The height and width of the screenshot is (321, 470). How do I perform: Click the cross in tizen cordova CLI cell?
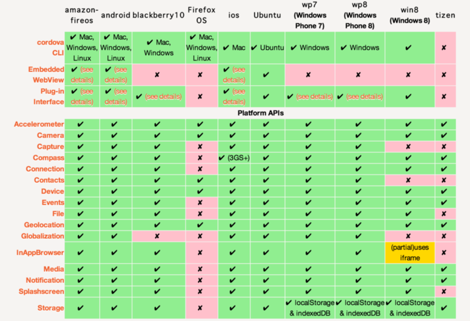coord(444,48)
